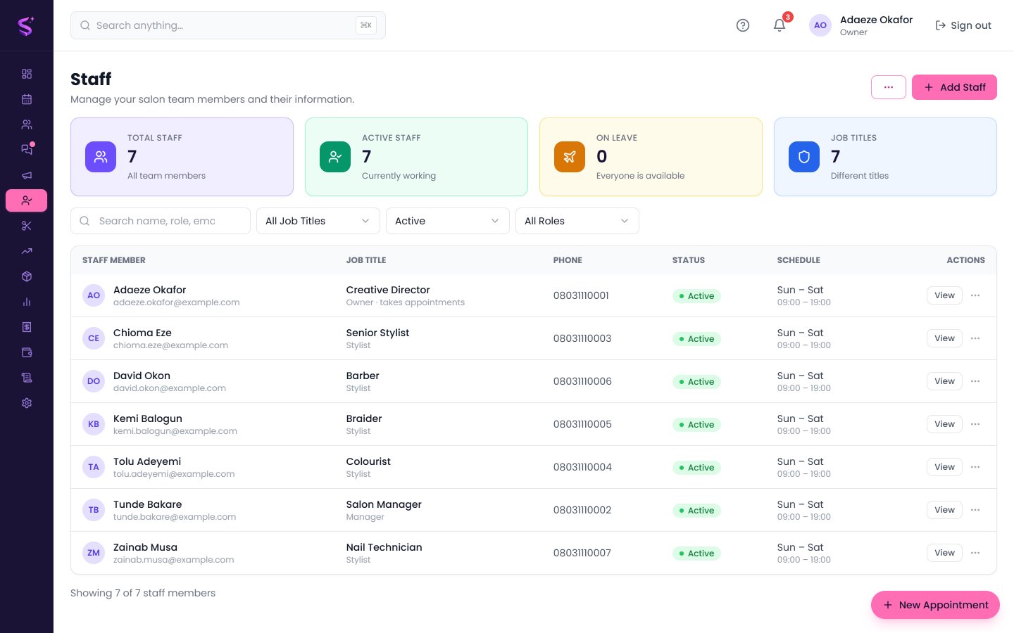
Task: Open more actions for Tunde Bakare row
Action: click(975, 510)
